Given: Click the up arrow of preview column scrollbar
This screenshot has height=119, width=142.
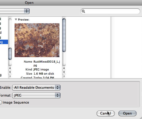Looking at the screenshot, I should click(x=64, y=68).
